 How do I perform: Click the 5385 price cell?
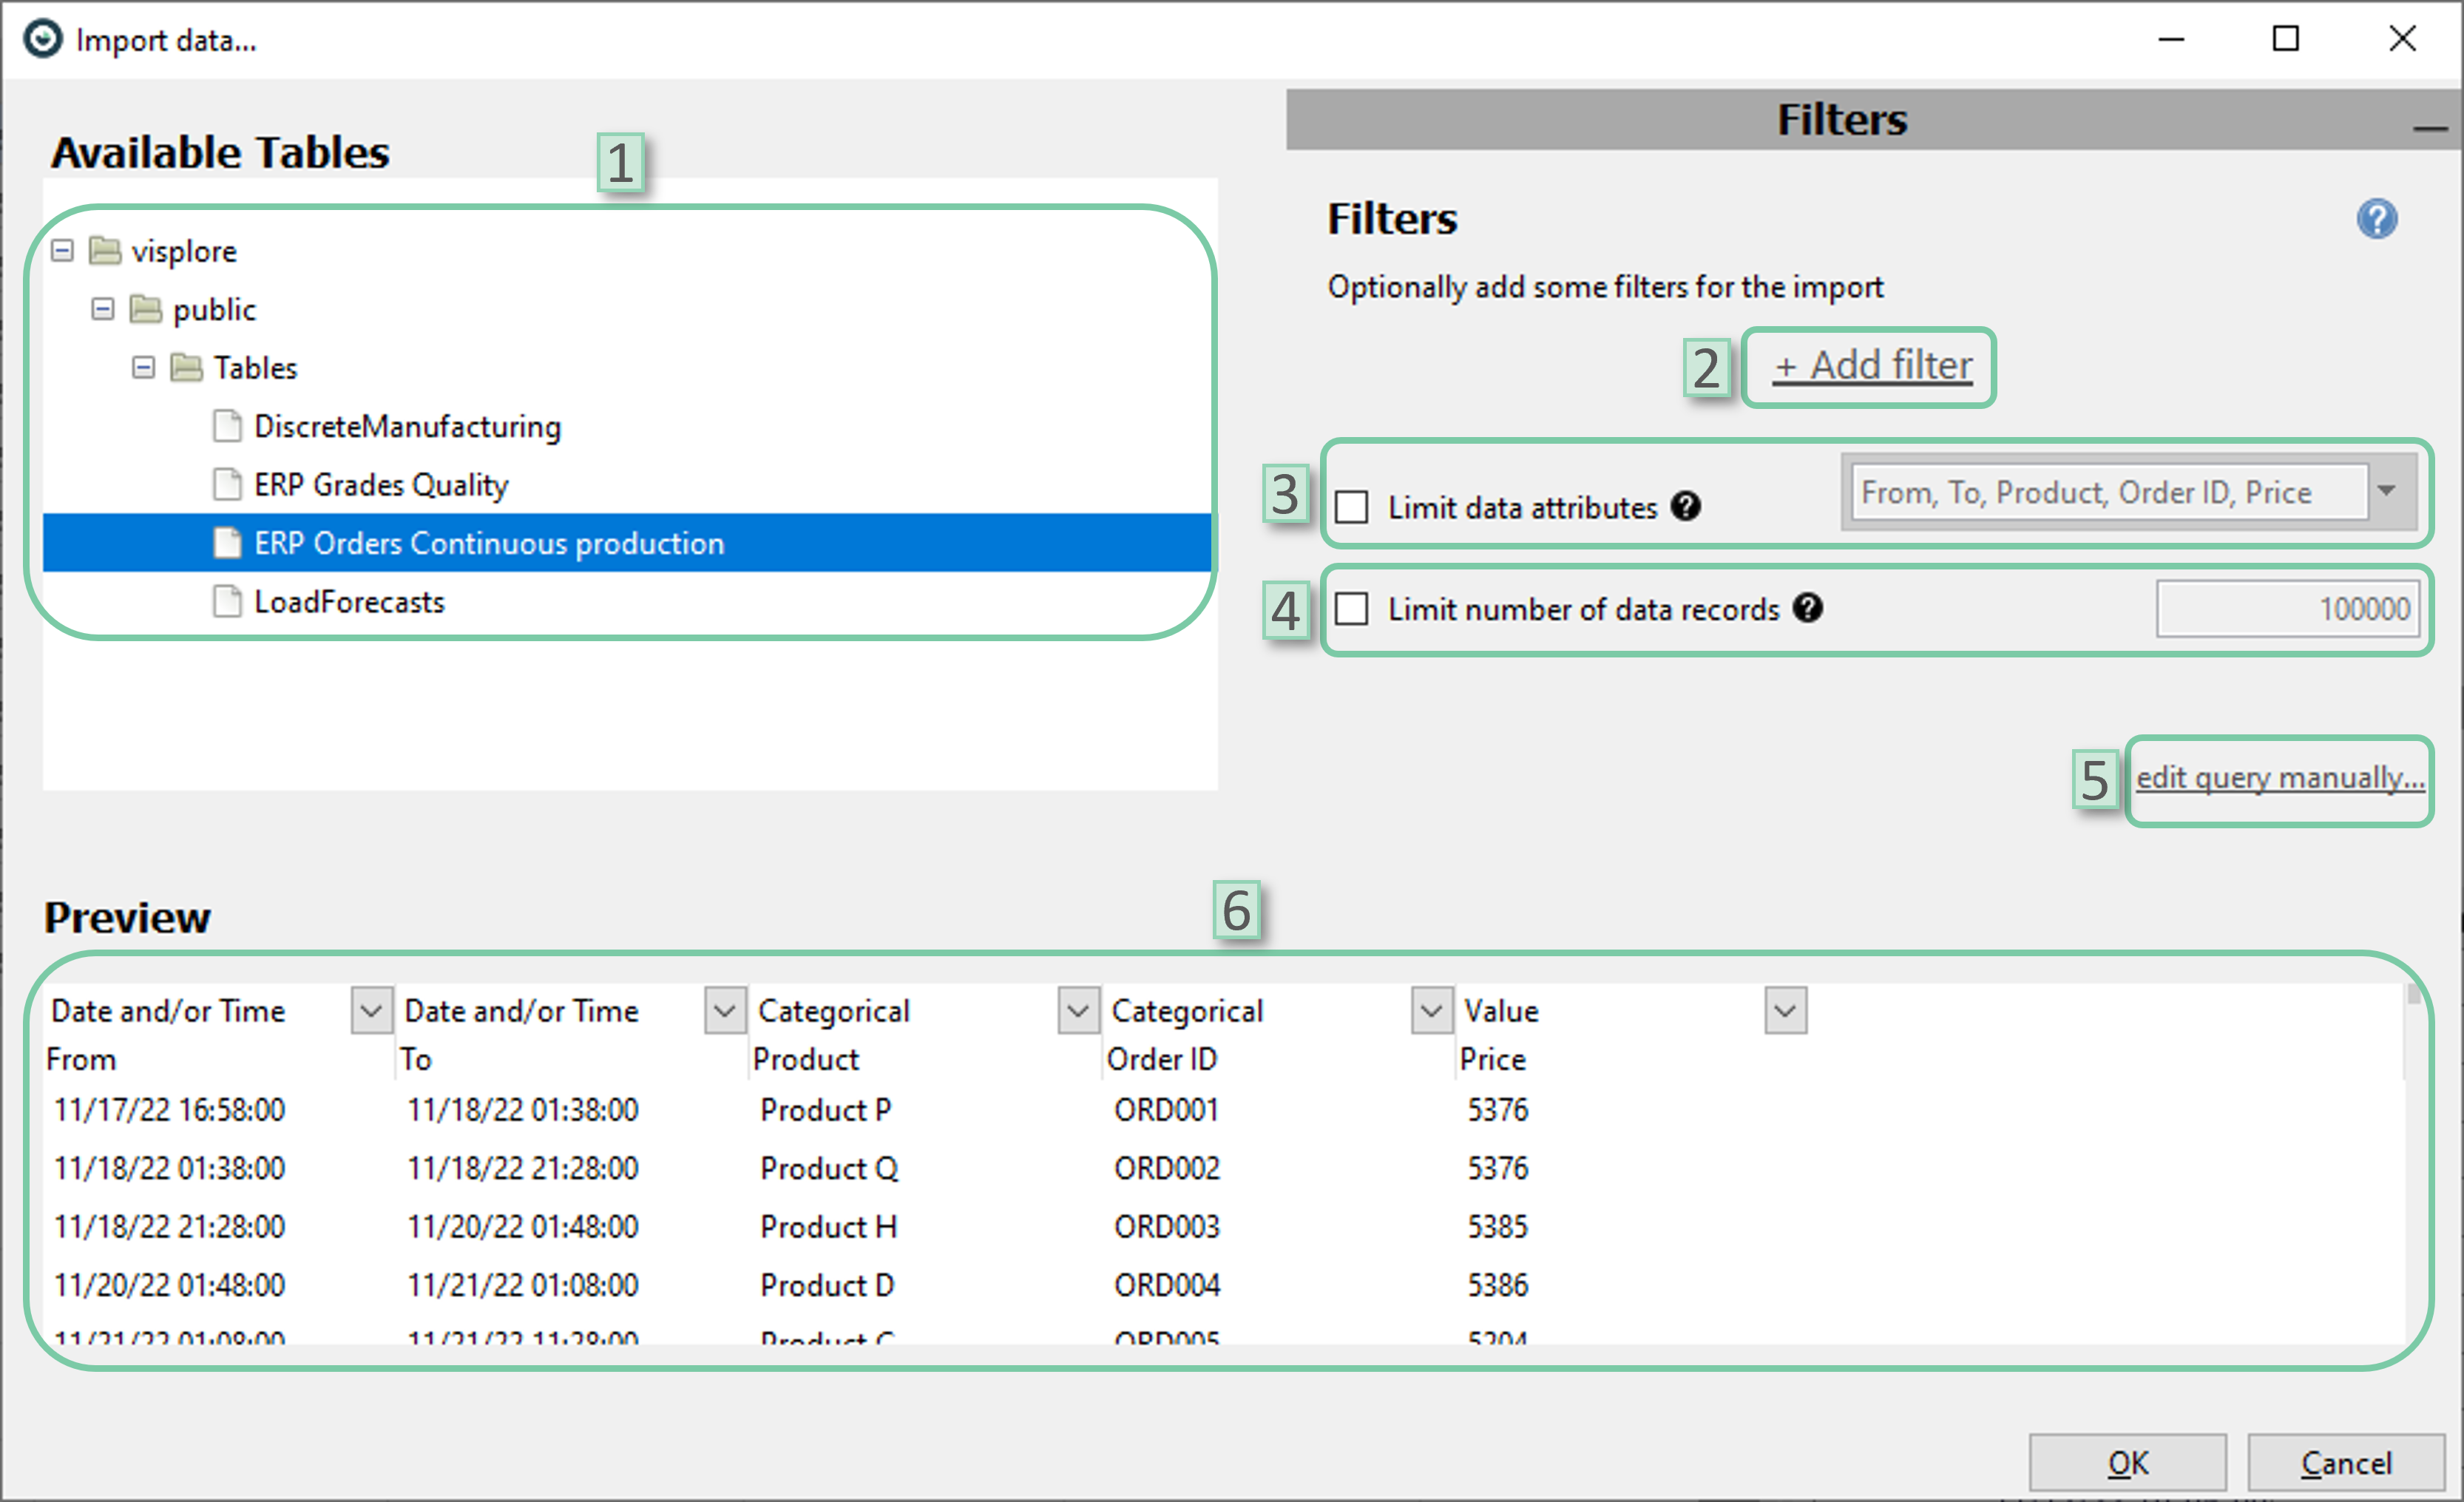click(1497, 1226)
